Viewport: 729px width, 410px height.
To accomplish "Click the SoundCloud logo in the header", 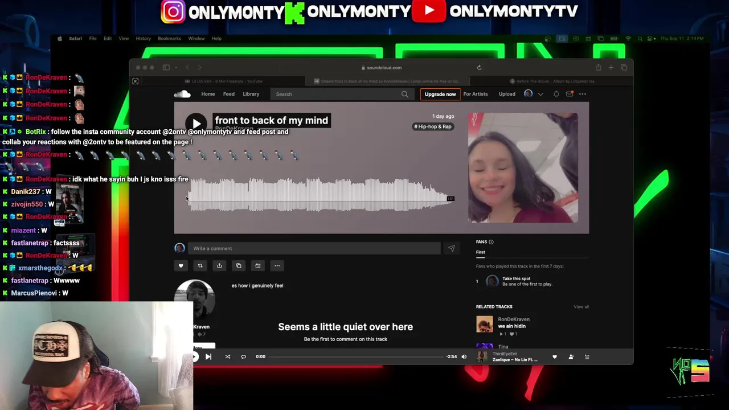I will click(x=182, y=94).
